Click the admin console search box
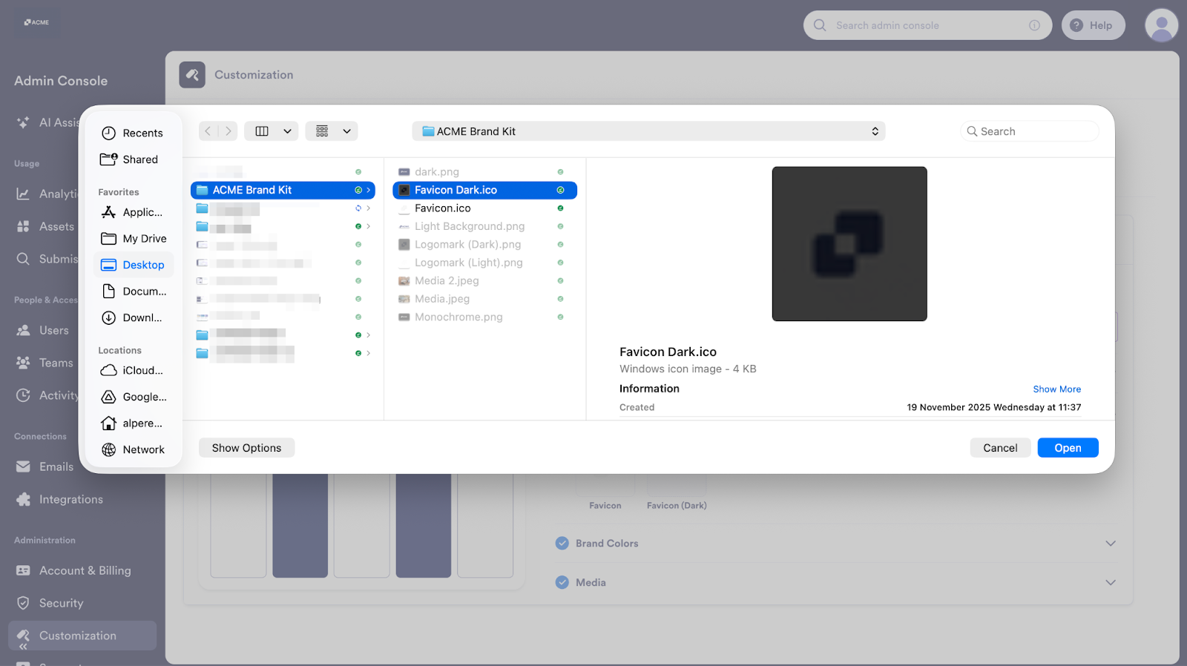This screenshot has width=1187, height=666. [x=927, y=25]
